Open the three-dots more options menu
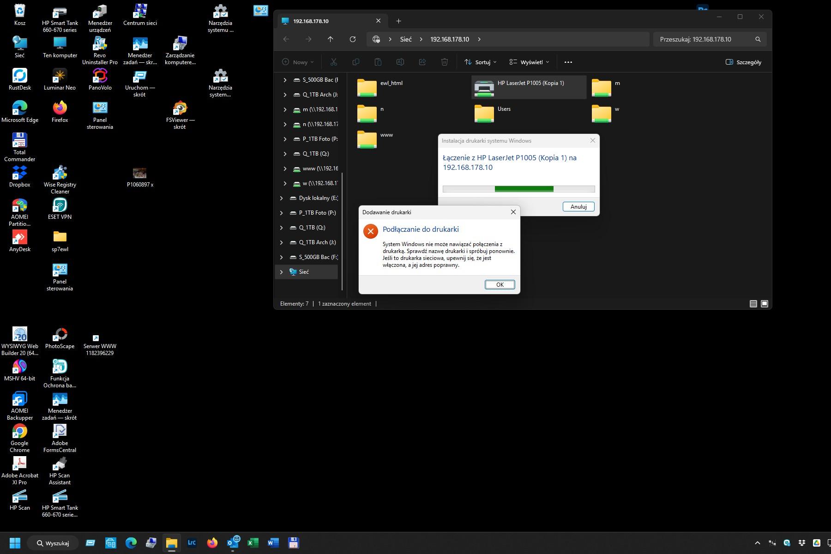Image resolution: width=831 pixels, height=554 pixels. pos(568,62)
